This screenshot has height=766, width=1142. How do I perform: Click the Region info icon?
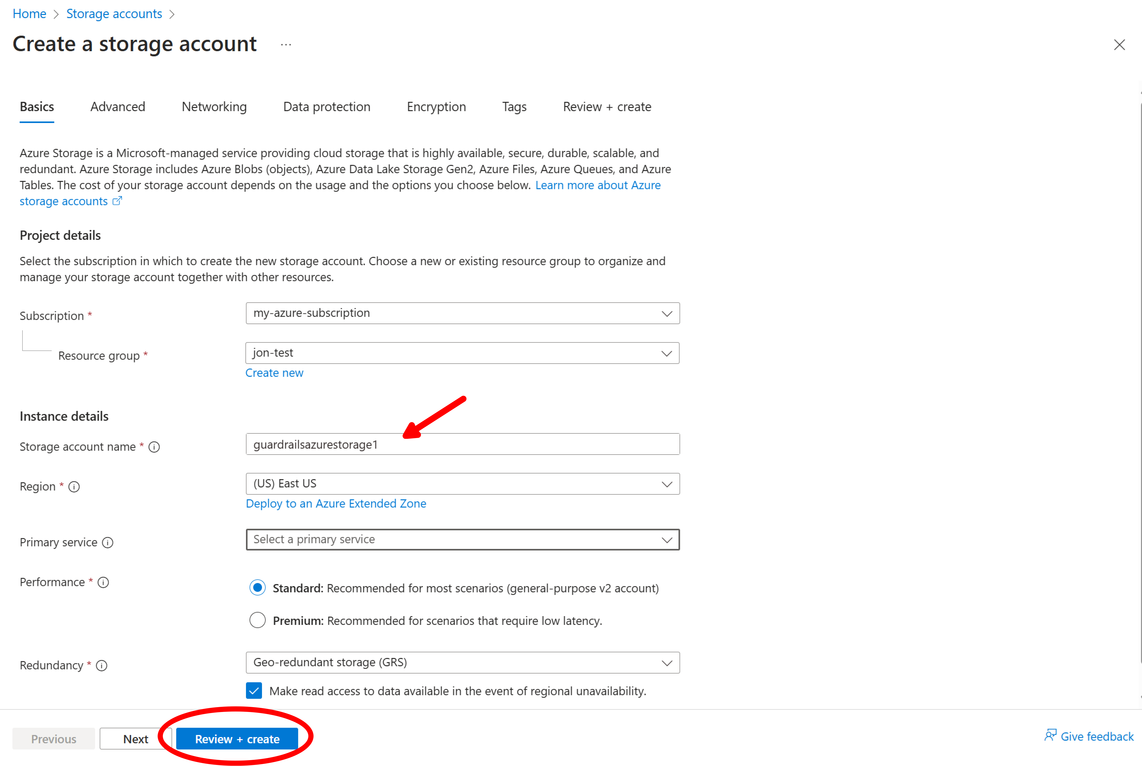coord(74,487)
